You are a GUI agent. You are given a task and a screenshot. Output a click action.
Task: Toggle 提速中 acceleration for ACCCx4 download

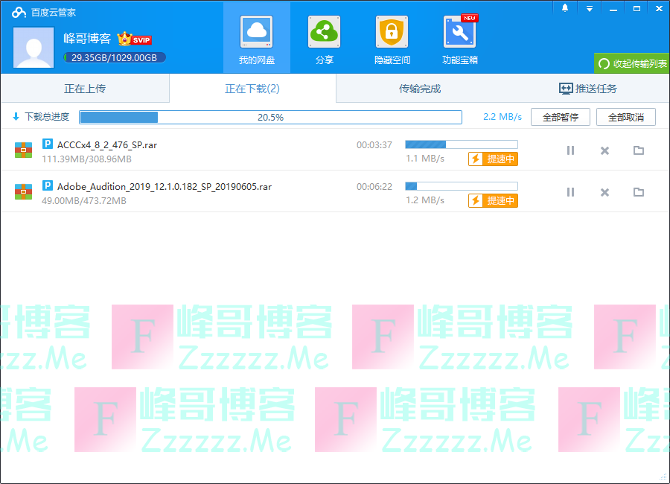493,159
